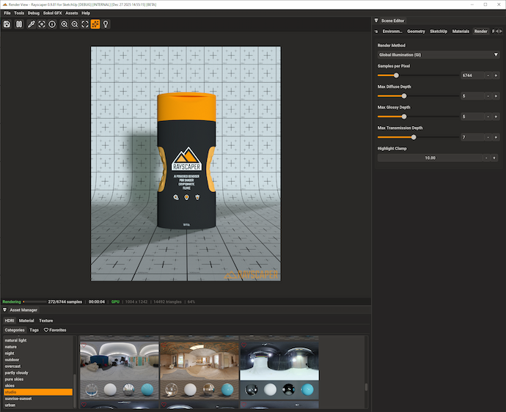Pause rendering with the pause icon

[19, 24]
